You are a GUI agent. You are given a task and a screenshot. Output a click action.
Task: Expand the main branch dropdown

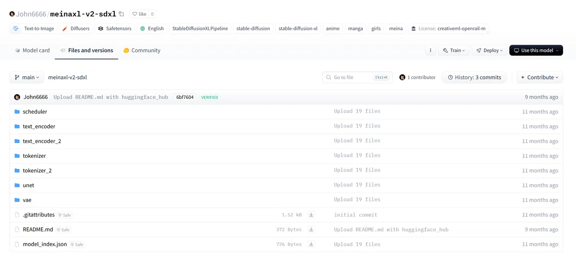point(27,77)
